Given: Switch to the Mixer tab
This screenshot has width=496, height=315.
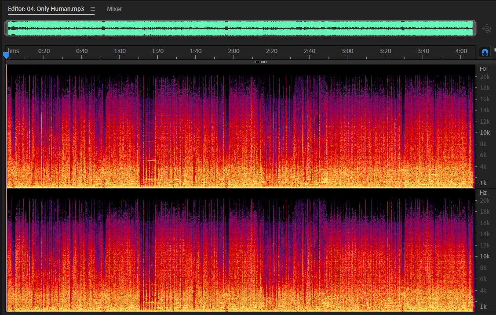Looking at the screenshot, I should pos(114,9).
